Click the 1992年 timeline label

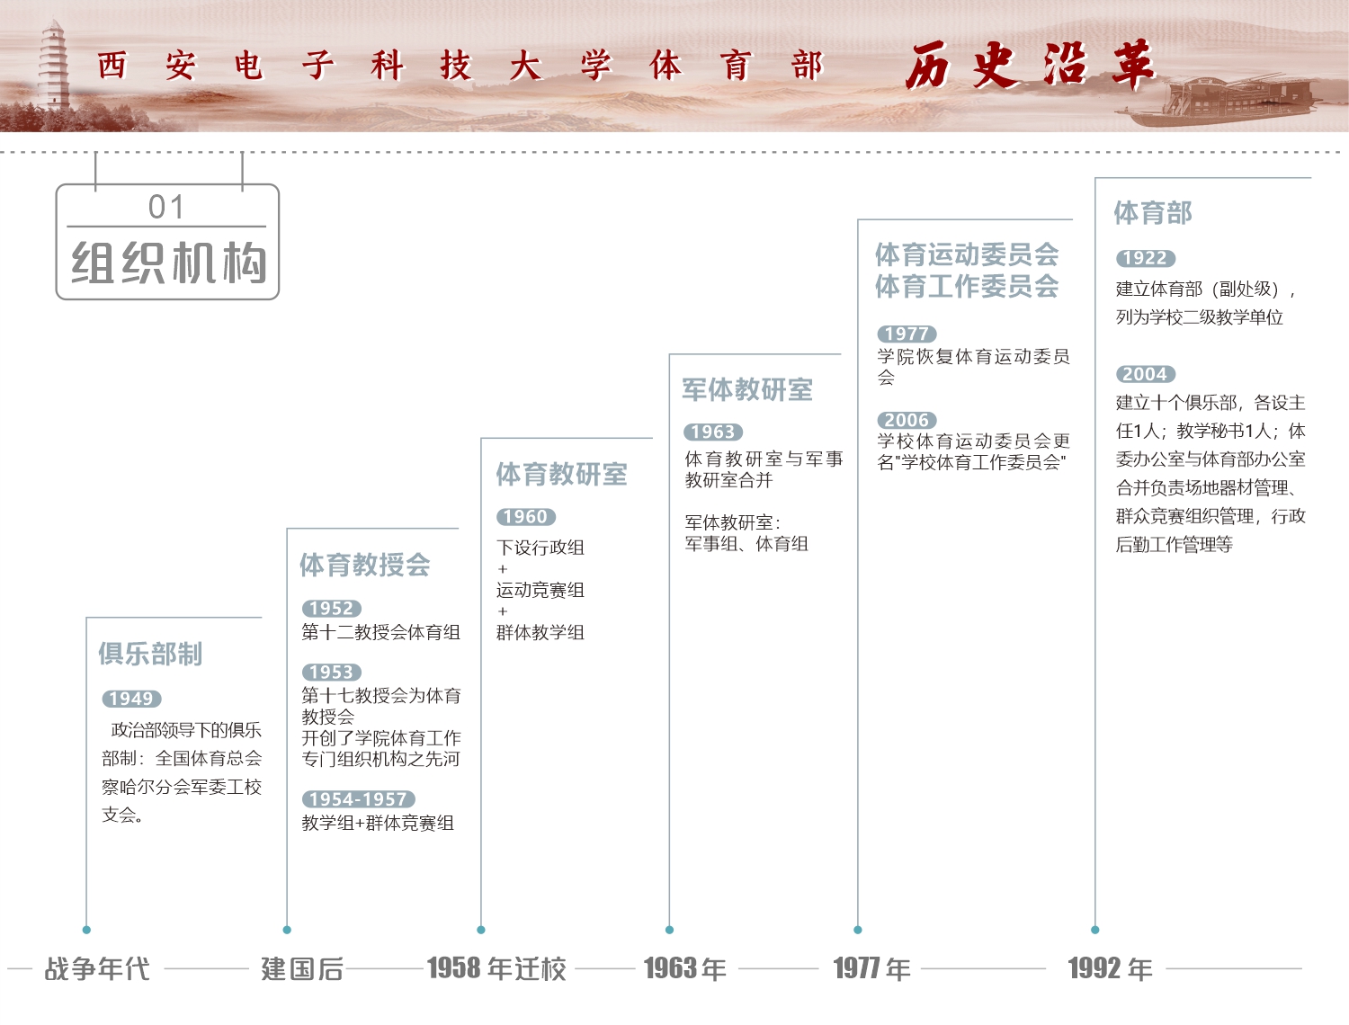tap(1110, 968)
